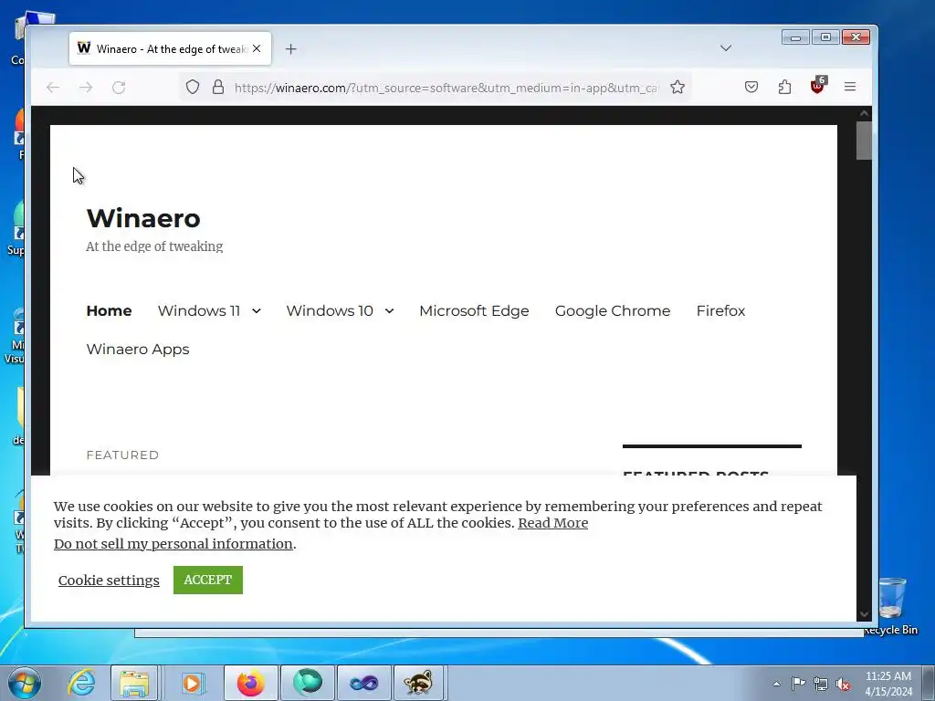This screenshot has height=701, width=935.
Task: Open the Save to Pocket icon
Action: click(x=751, y=87)
